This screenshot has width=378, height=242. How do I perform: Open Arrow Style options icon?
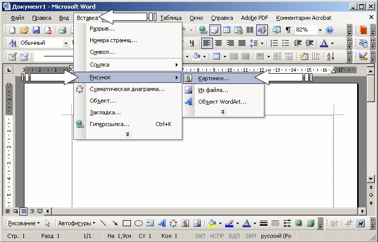[x=287, y=223]
